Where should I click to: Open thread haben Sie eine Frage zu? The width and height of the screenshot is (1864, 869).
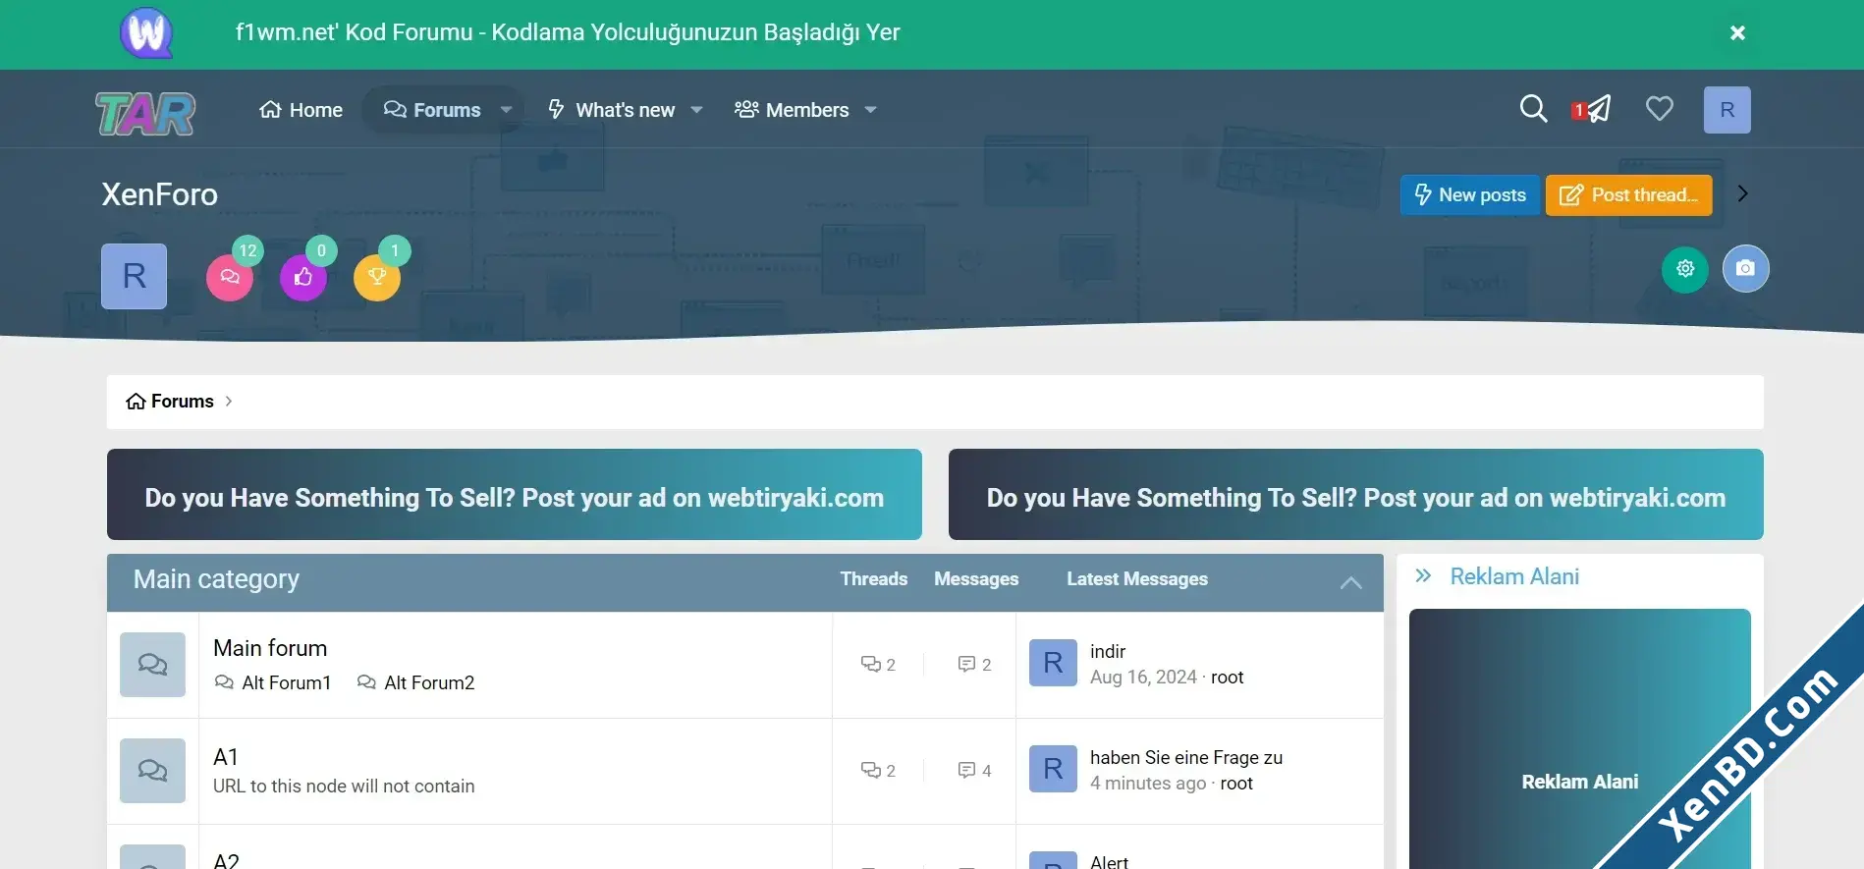point(1186,757)
